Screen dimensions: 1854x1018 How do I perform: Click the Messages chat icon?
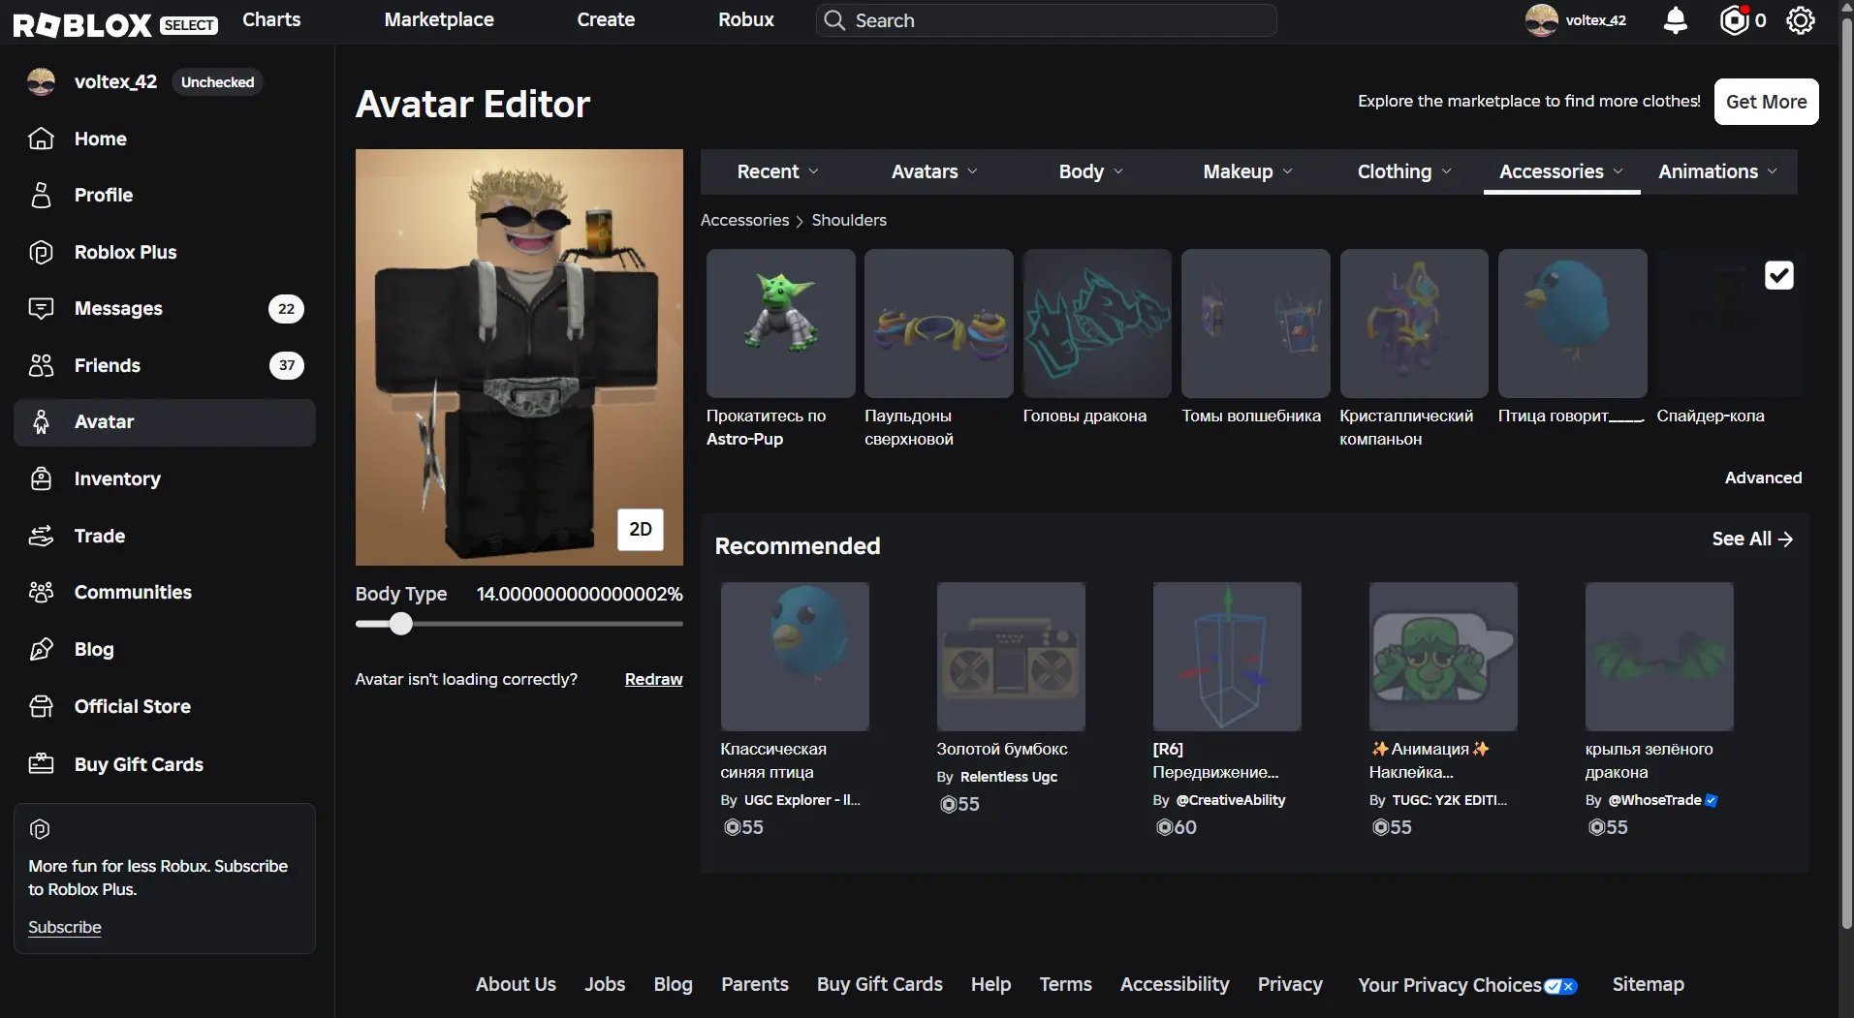(41, 308)
